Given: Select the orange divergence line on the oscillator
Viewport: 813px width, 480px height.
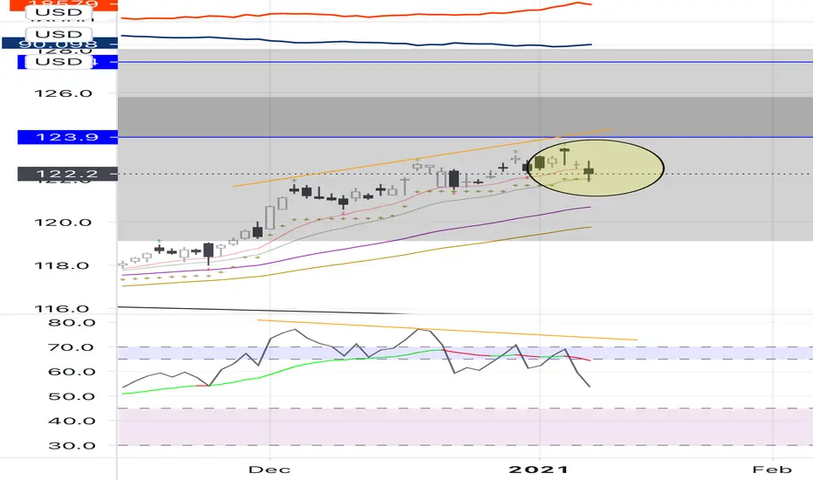Looking at the screenshot, I should coord(447,330).
